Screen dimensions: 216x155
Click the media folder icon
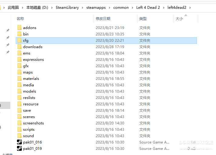[19, 85]
